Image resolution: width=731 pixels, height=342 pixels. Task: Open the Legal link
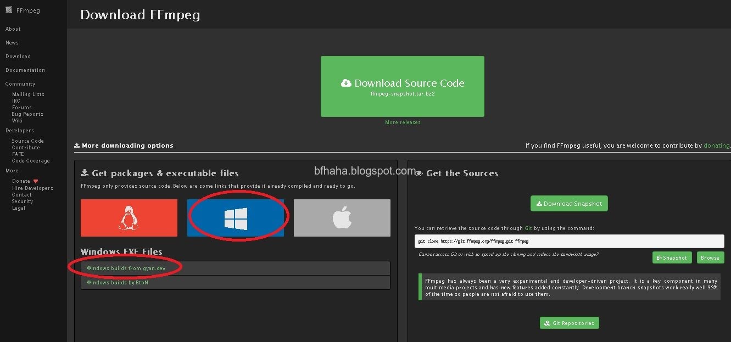coord(19,208)
